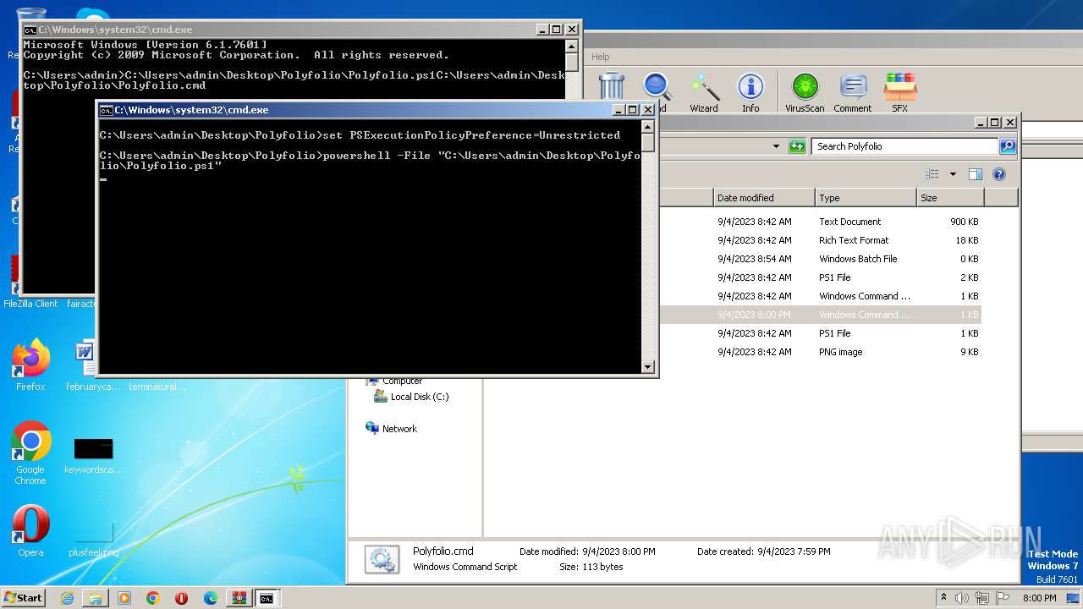Click the Action Center flag tray icon
The height and width of the screenshot is (609, 1083).
[x=1003, y=597]
